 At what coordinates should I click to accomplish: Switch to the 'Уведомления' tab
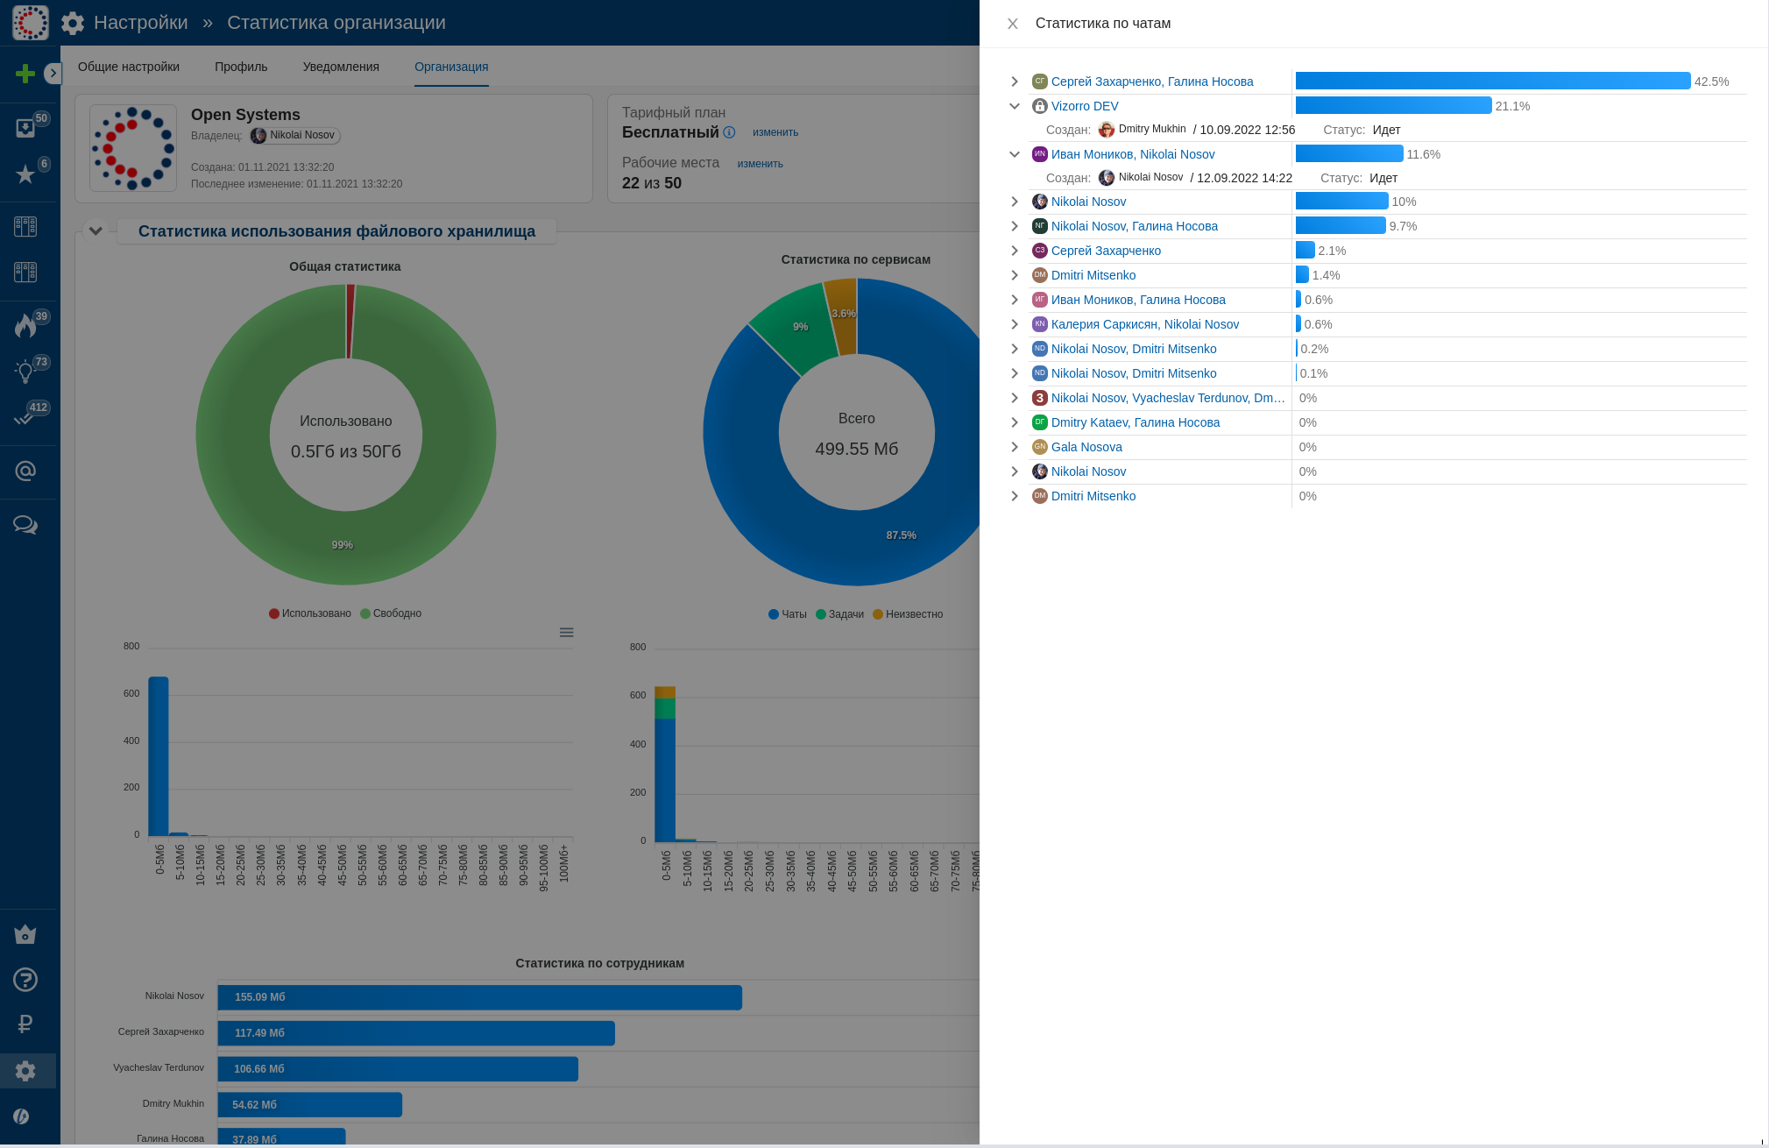[x=341, y=67]
